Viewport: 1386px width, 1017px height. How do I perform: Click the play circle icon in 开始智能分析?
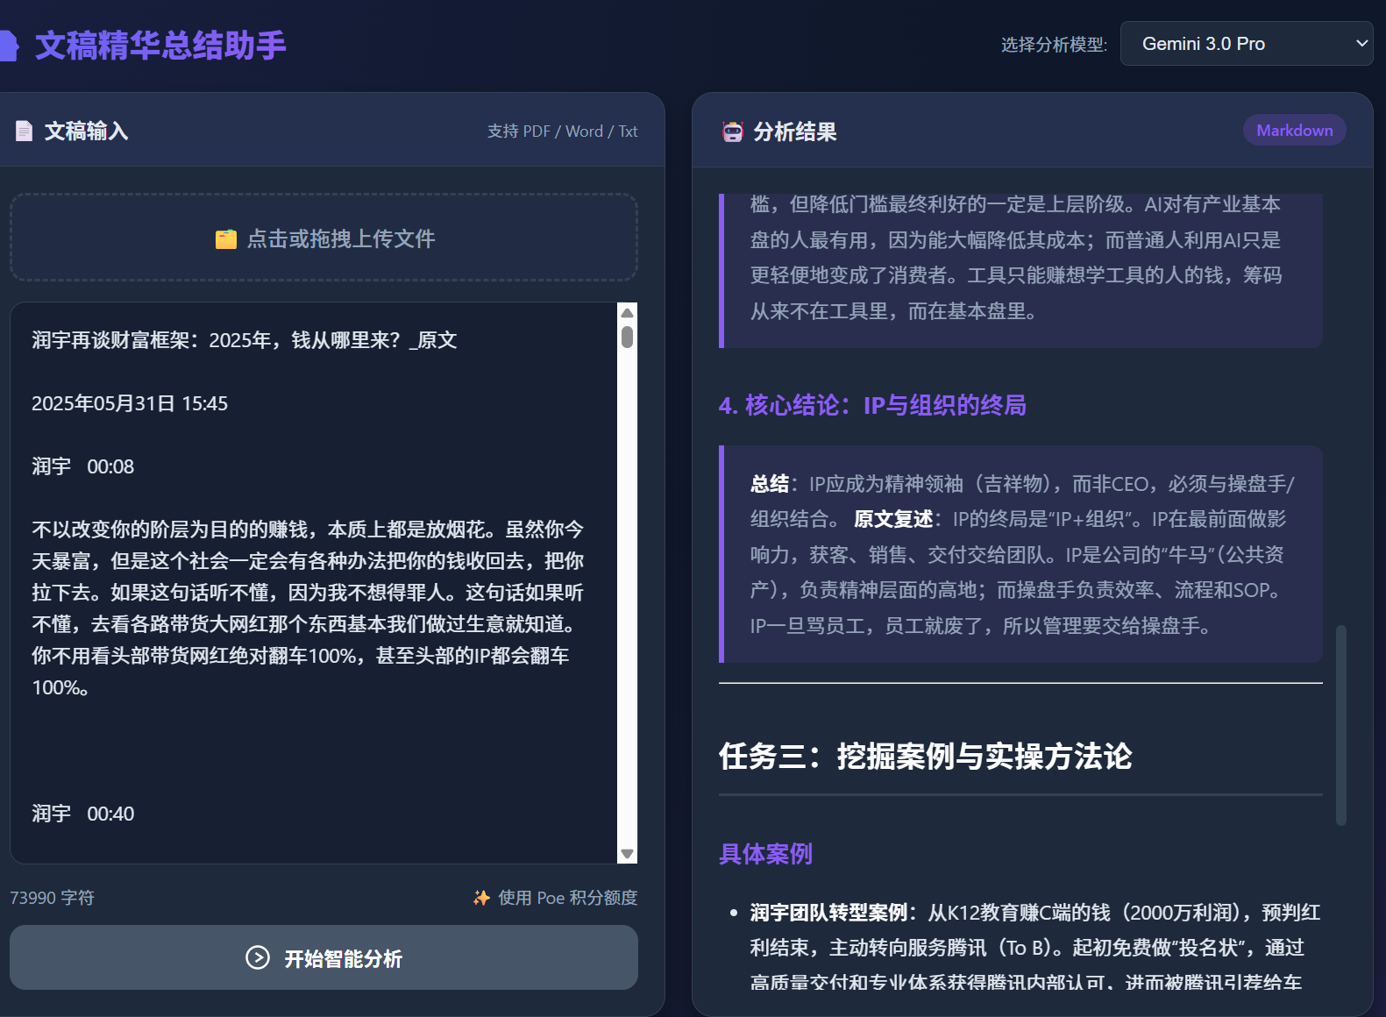coord(258,957)
